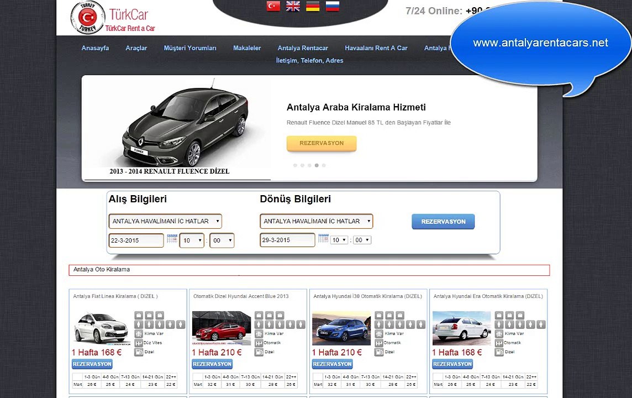Click Klima Var icon on Hyundai i30 card
Image resolution: width=632 pixels, height=398 pixels.
(x=379, y=333)
